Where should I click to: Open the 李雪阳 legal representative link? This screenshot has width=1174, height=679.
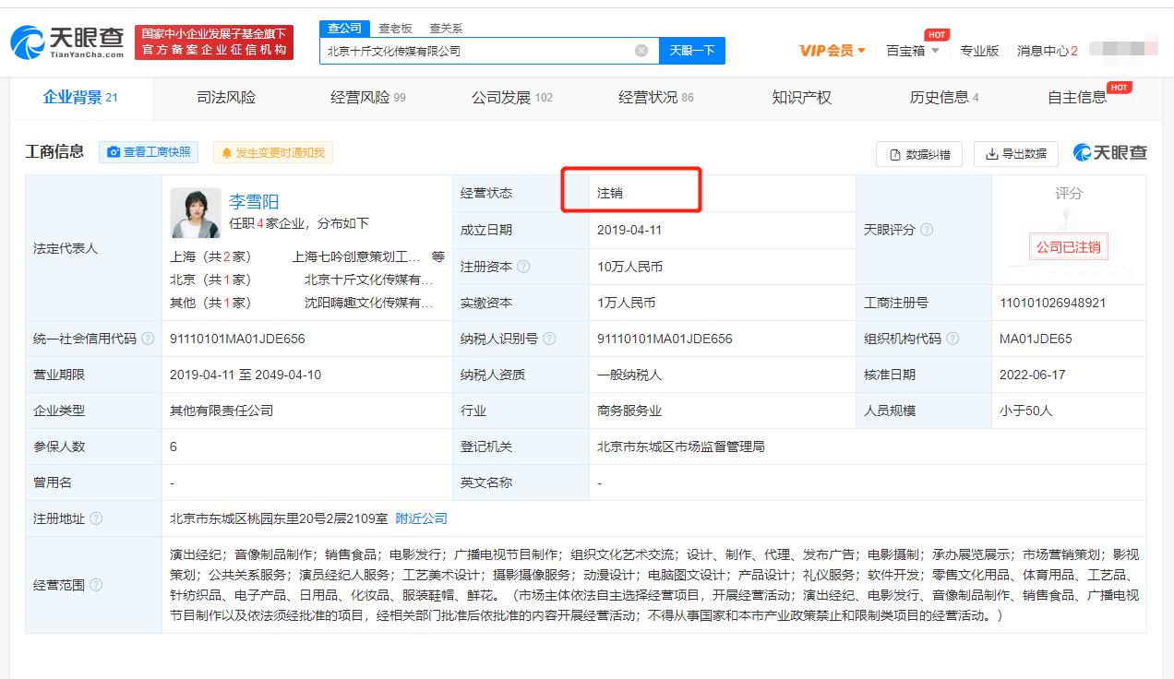254,202
